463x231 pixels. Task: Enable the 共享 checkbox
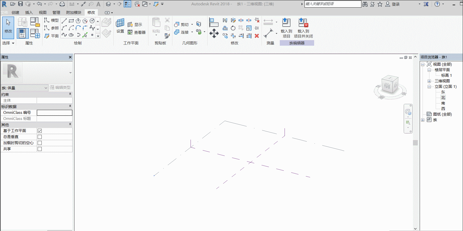tap(40, 149)
